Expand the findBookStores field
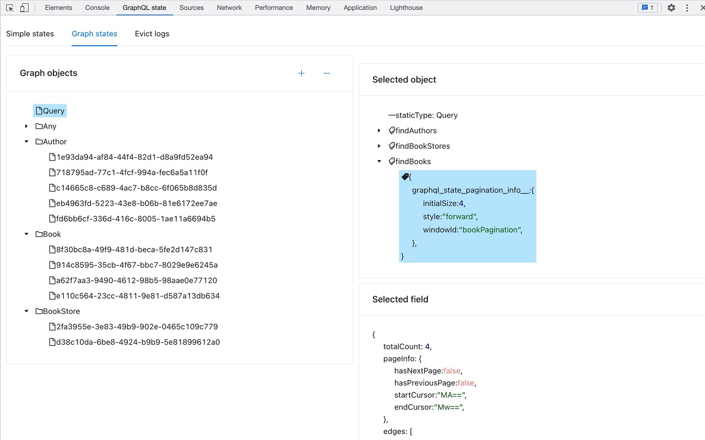 coord(379,146)
